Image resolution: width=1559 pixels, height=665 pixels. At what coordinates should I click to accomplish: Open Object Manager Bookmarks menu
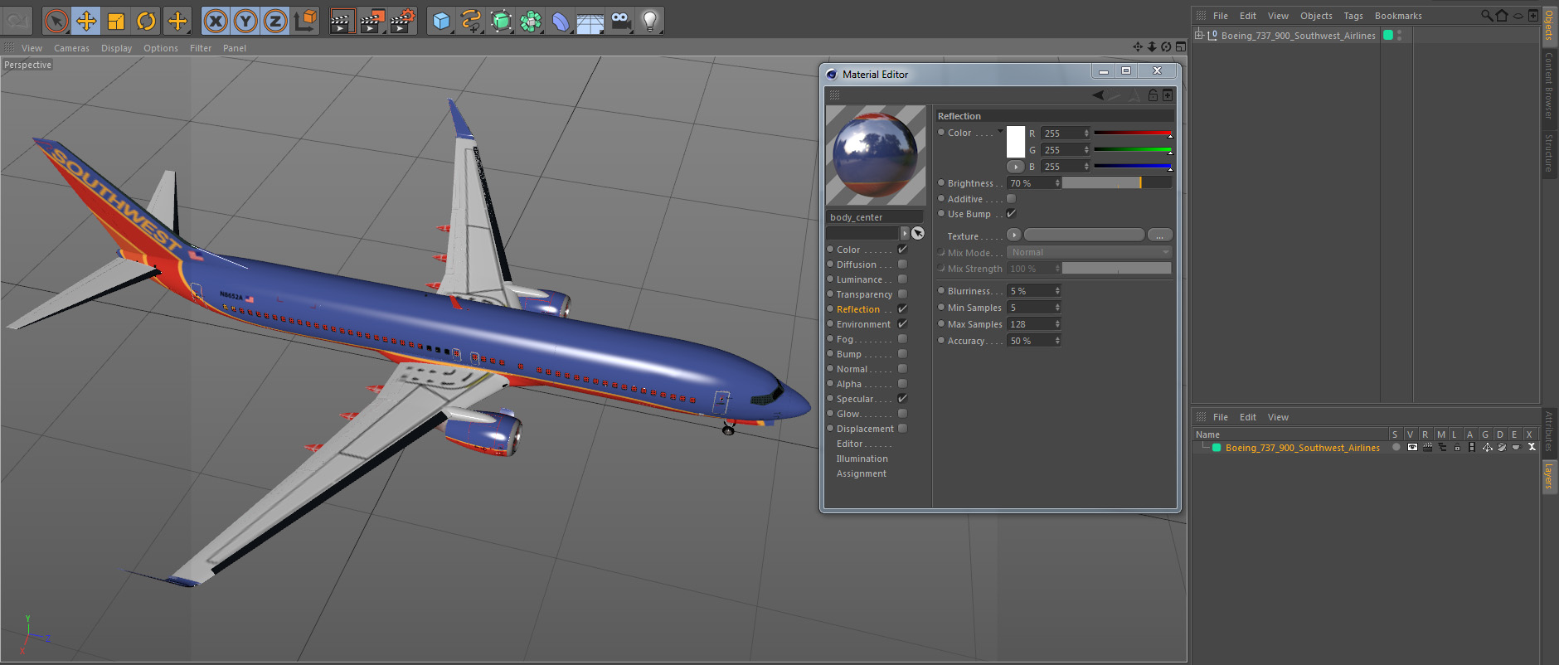click(x=1398, y=16)
